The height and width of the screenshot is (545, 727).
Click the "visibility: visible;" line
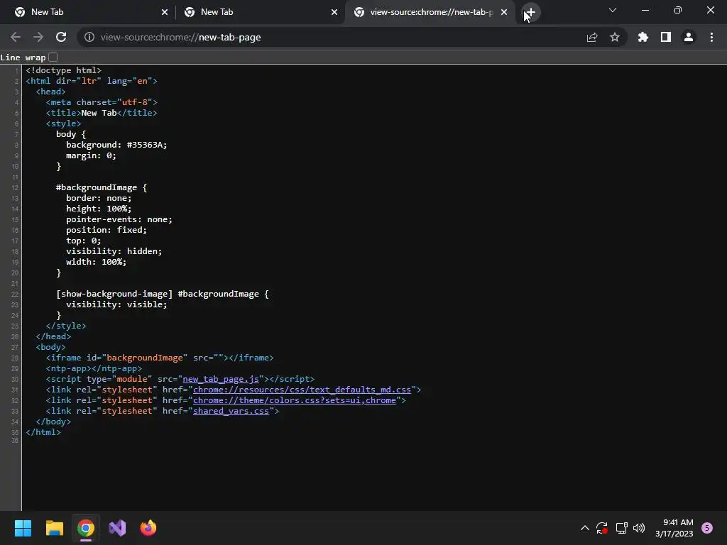[x=116, y=305]
